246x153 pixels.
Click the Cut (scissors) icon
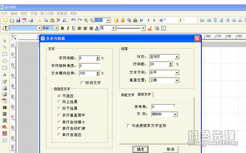(39, 20)
